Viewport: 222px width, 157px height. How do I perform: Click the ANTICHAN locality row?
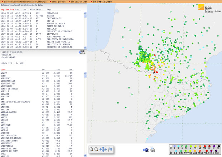tap(37, 125)
